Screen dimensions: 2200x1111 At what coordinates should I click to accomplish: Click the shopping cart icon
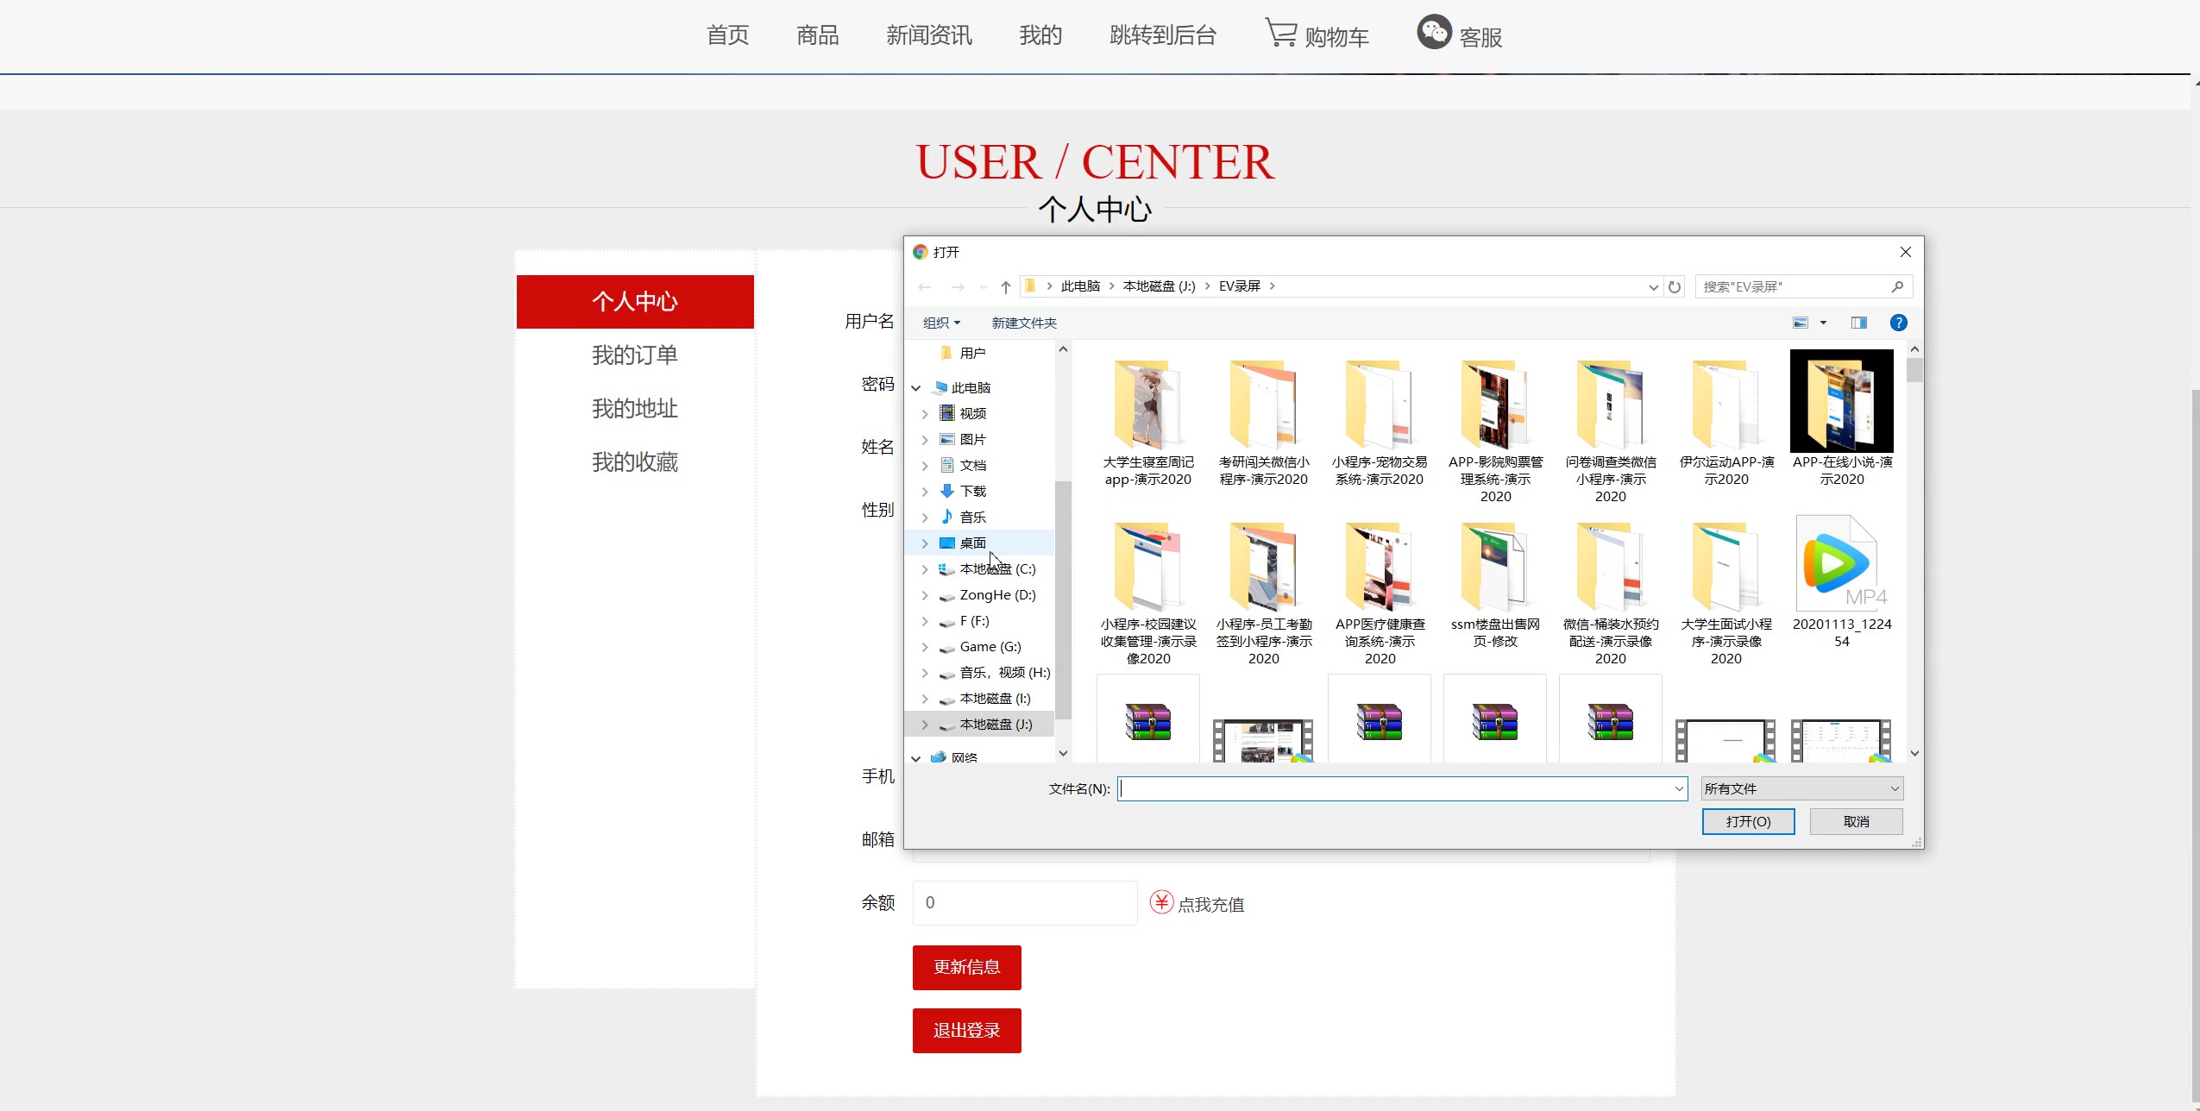(x=1281, y=33)
